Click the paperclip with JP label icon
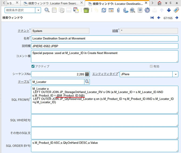 (125, 10)
